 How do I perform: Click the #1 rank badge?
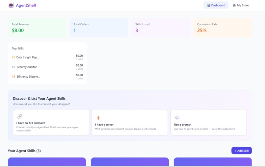[13, 57]
